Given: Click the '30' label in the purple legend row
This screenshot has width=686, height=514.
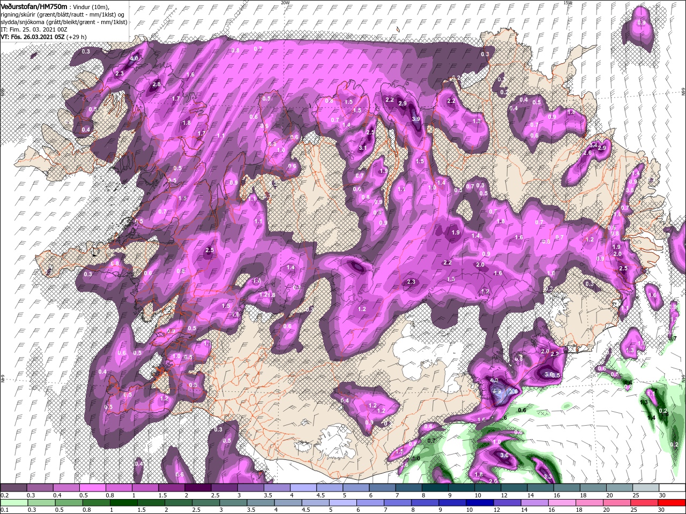Looking at the screenshot, I should pos(662,495).
